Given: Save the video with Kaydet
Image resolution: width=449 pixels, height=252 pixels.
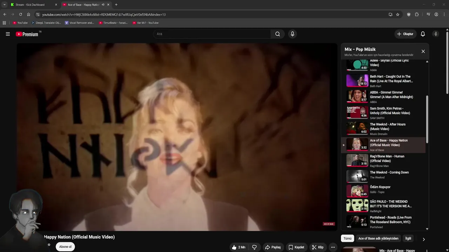Looking at the screenshot, I should pos(296,247).
